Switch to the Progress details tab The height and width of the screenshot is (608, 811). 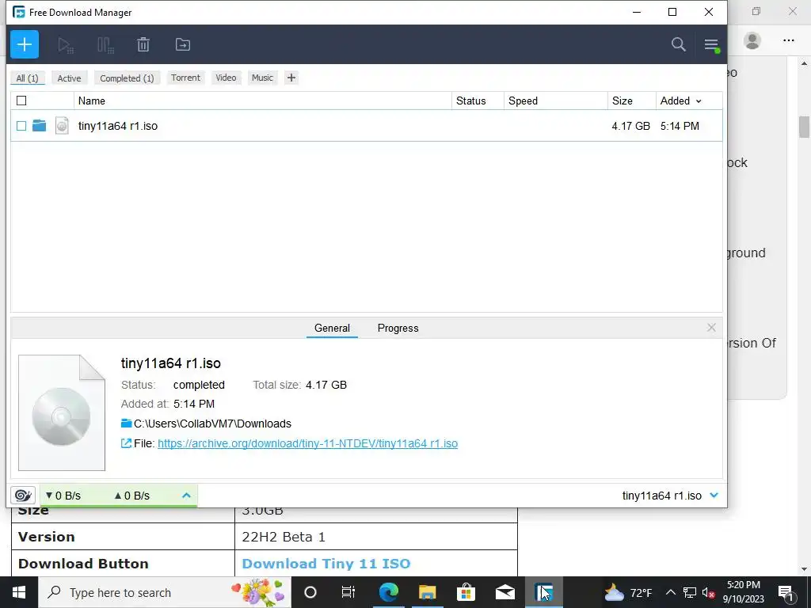coord(398,328)
